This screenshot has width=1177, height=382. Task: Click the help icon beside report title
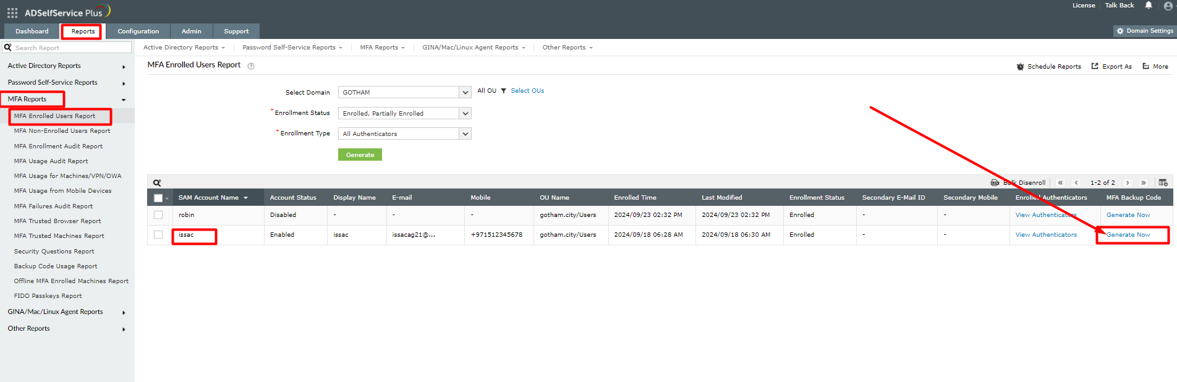pos(251,66)
